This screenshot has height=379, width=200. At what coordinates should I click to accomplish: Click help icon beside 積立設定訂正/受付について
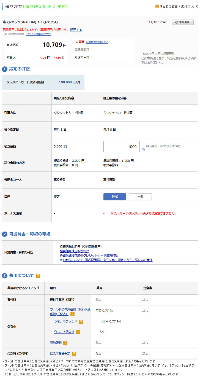[x=157, y=6]
